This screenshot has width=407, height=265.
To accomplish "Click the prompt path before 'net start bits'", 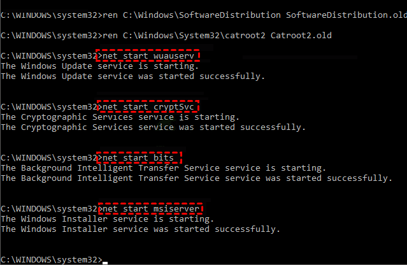I will tap(49, 157).
